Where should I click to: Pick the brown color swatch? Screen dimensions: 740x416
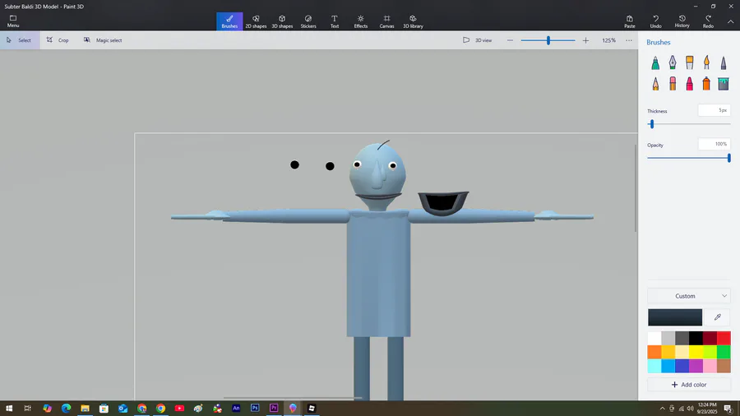tap(724, 366)
